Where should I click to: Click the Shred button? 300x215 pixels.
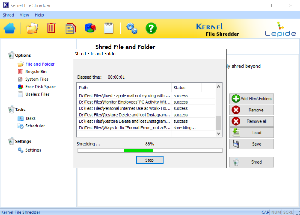[x=251, y=162]
